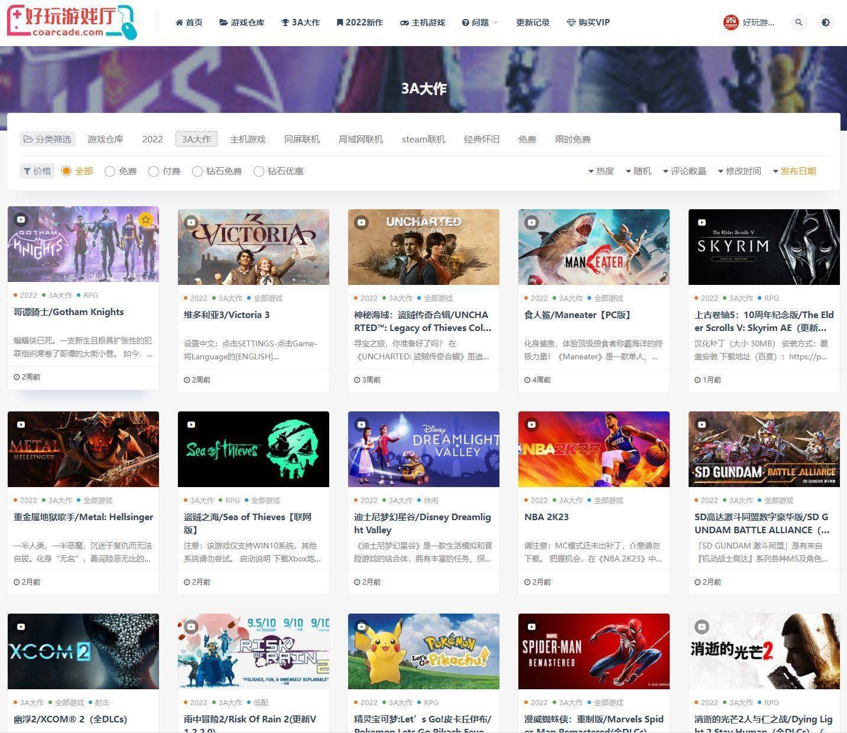The image size is (847, 733).
Task: Sort by 热度 popularity
Action: (601, 171)
